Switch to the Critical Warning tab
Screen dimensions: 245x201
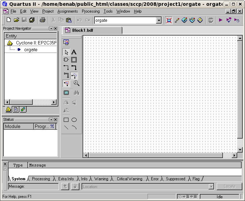pos(129,179)
